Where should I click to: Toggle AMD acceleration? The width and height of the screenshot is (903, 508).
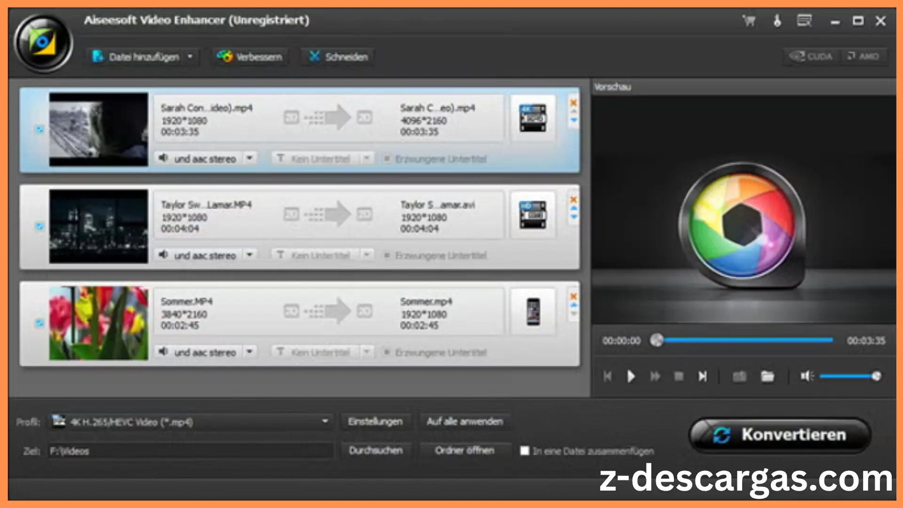(863, 56)
